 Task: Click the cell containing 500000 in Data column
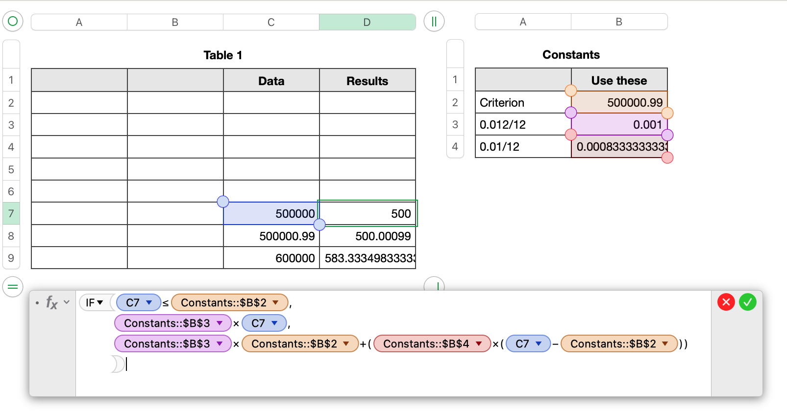point(271,213)
